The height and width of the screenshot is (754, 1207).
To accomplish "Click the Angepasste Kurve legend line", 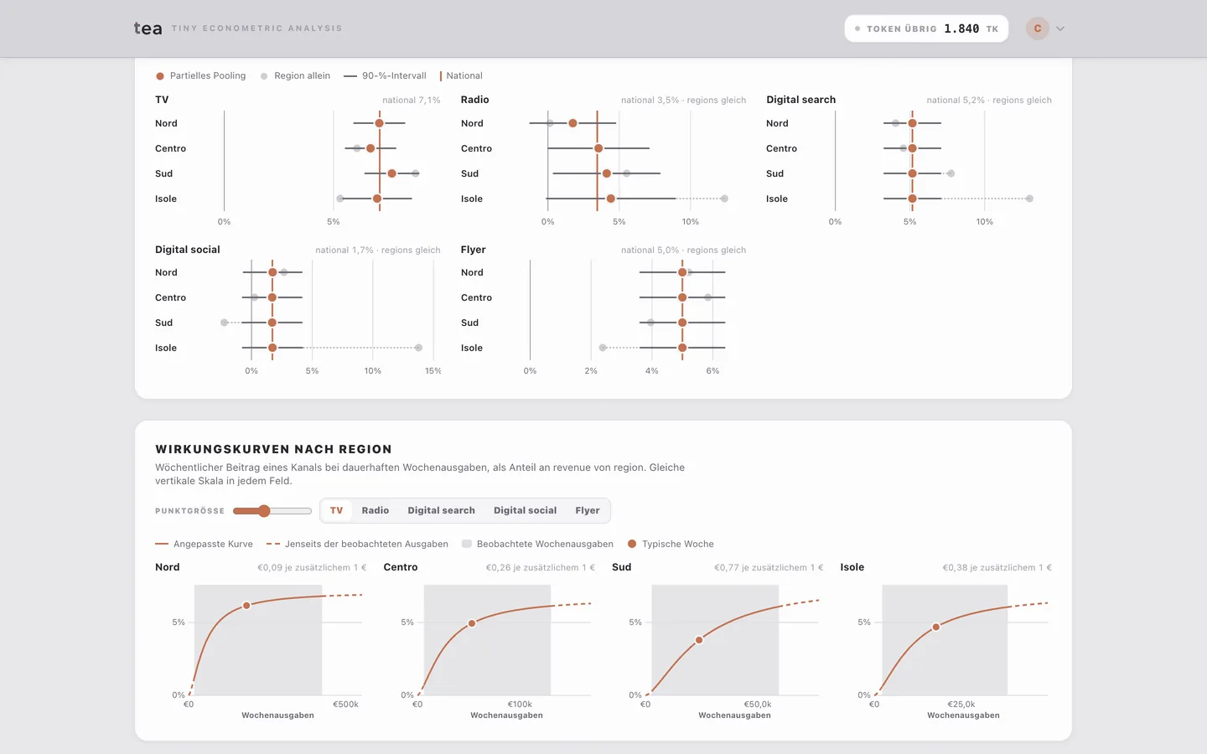I will [x=162, y=544].
